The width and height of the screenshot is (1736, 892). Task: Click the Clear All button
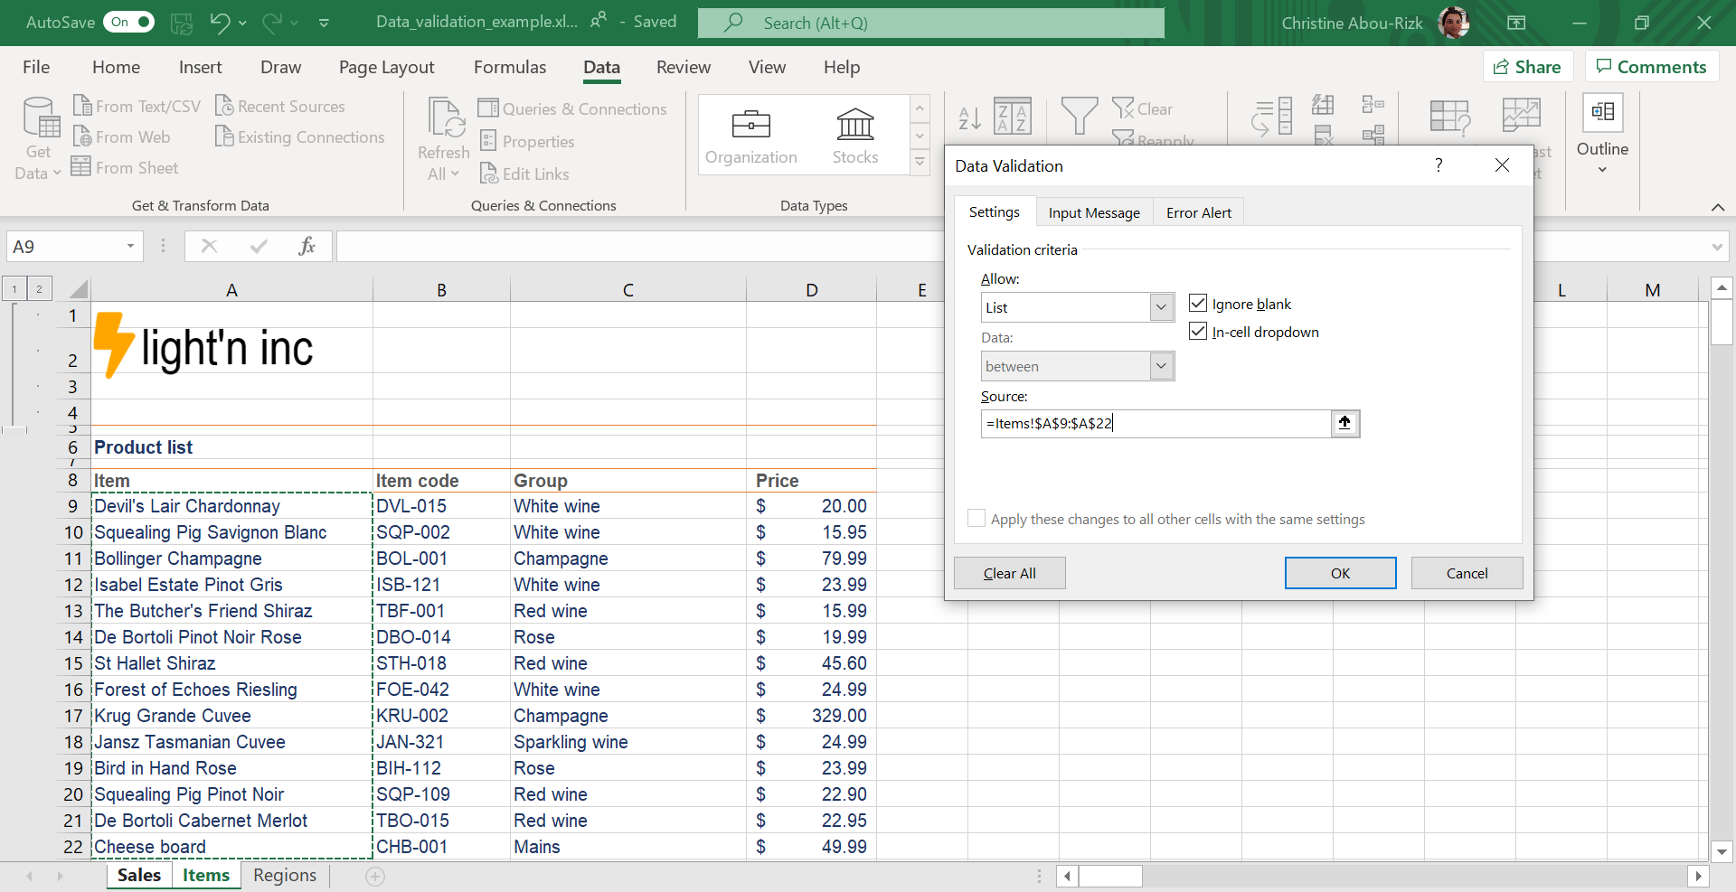point(1009,573)
